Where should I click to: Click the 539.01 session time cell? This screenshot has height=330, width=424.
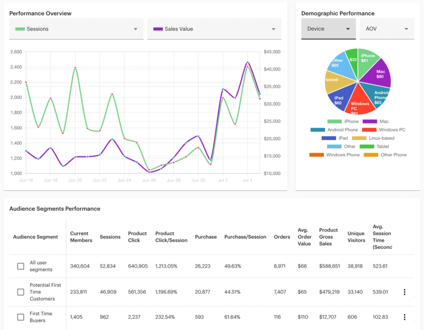pos(380,292)
